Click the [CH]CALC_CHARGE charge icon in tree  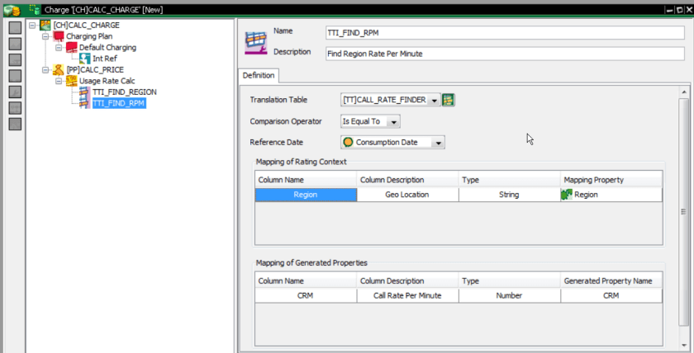click(45, 25)
